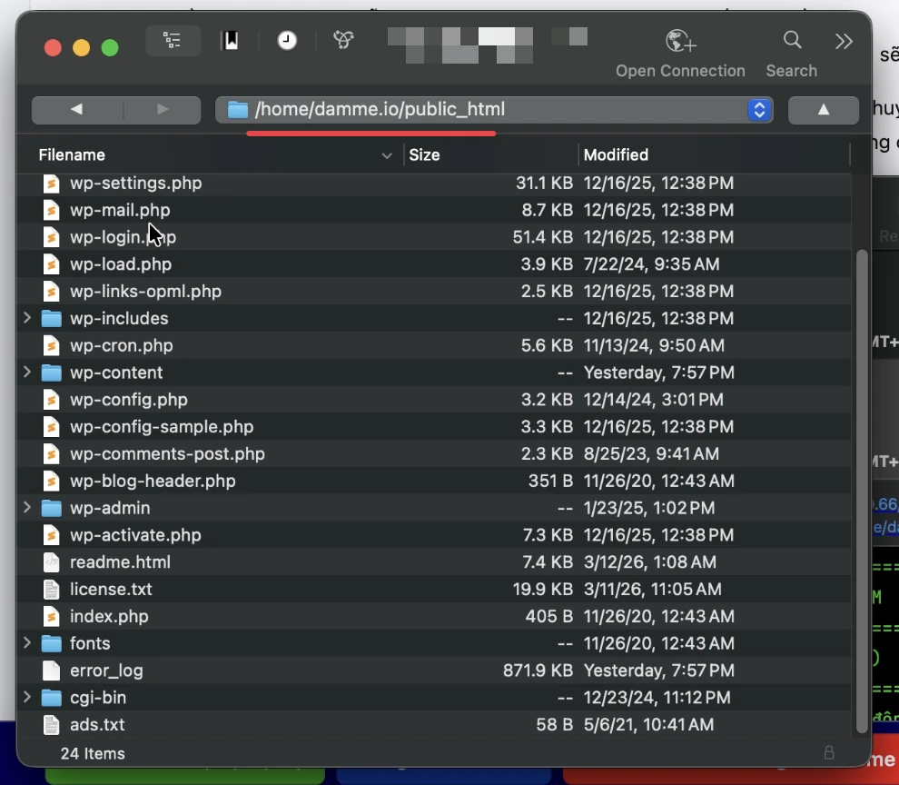Screen dimensions: 899x785
Task: Go back in navigation history
Action: (x=77, y=110)
